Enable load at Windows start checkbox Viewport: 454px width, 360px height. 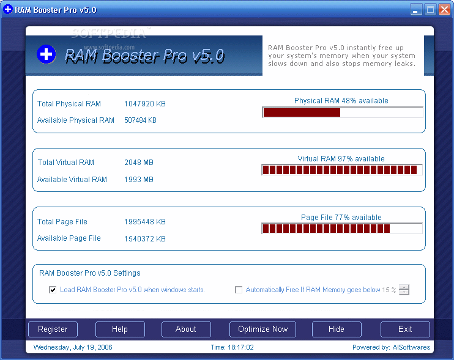pos(53,290)
